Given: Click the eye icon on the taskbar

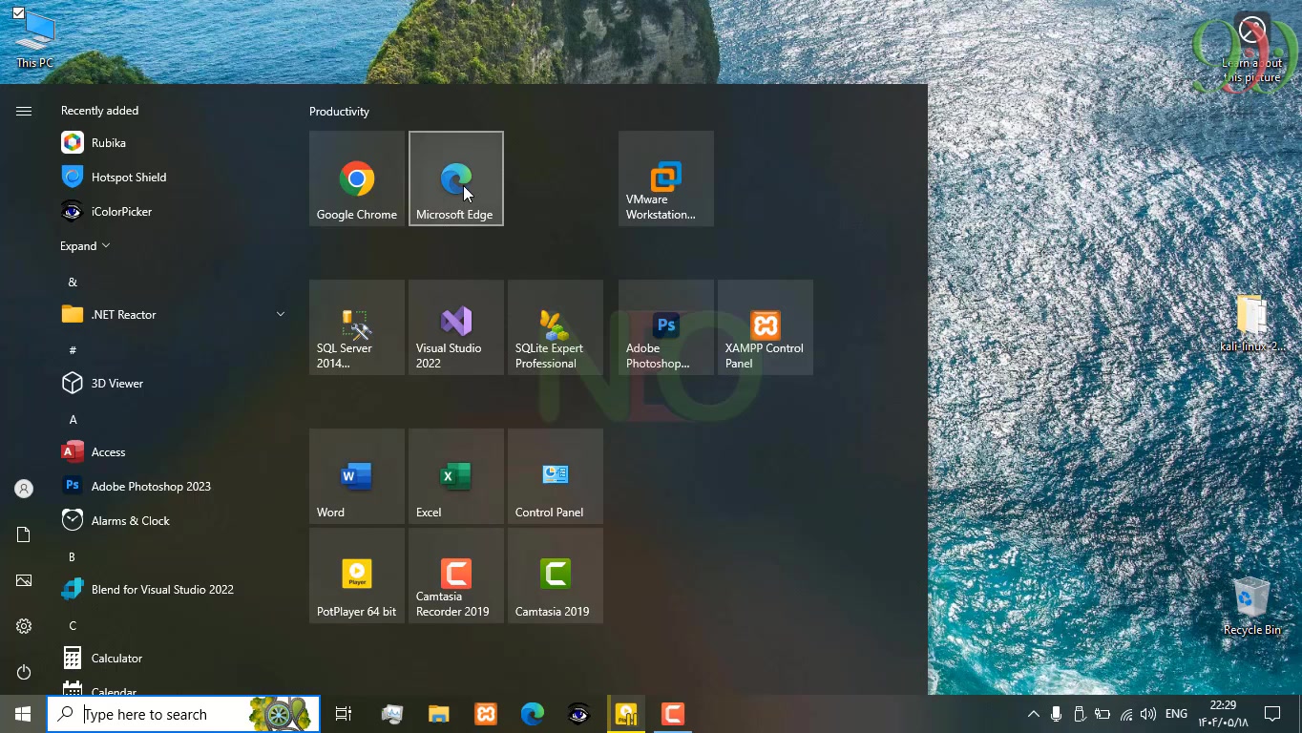Looking at the screenshot, I should (578, 714).
